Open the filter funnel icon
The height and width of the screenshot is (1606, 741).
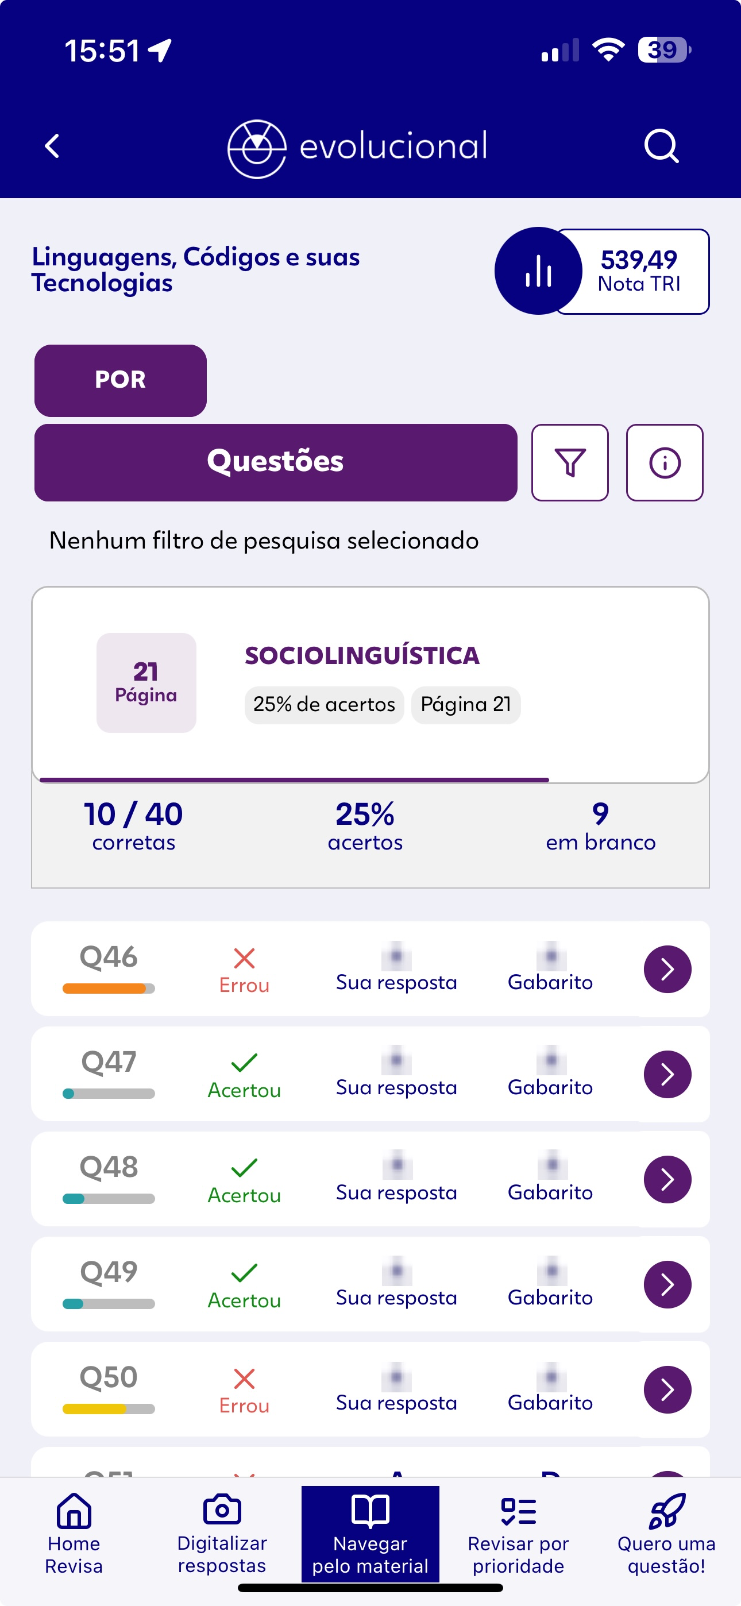point(569,462)
